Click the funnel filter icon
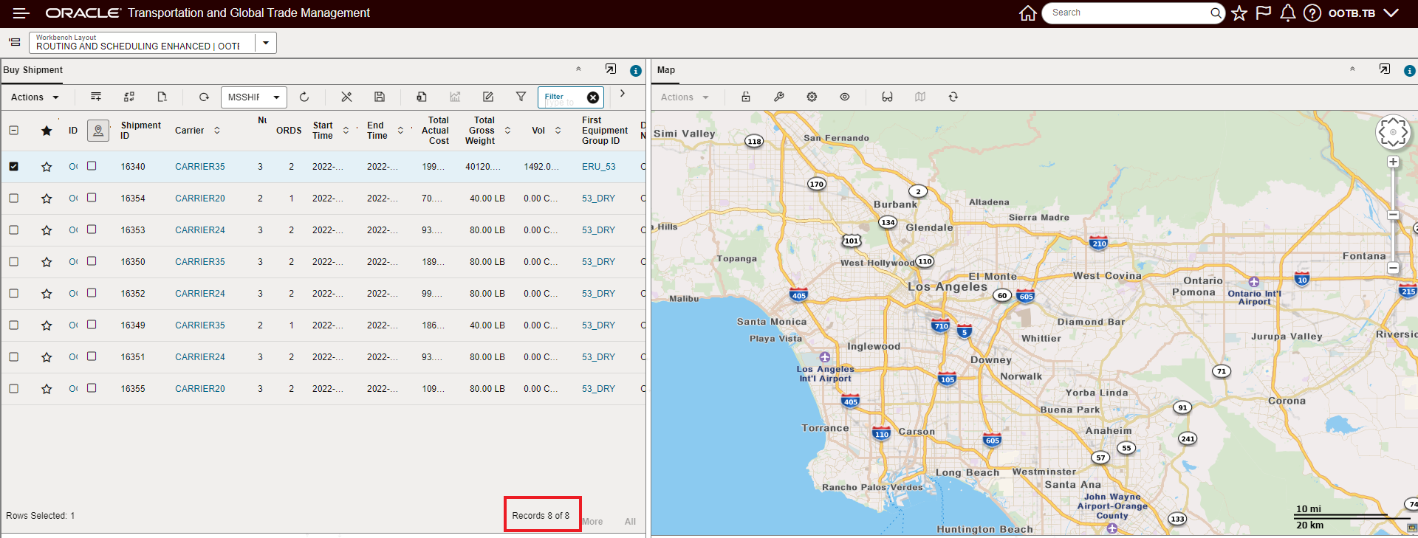This screenshot has height=538, width=1418. 521,97
